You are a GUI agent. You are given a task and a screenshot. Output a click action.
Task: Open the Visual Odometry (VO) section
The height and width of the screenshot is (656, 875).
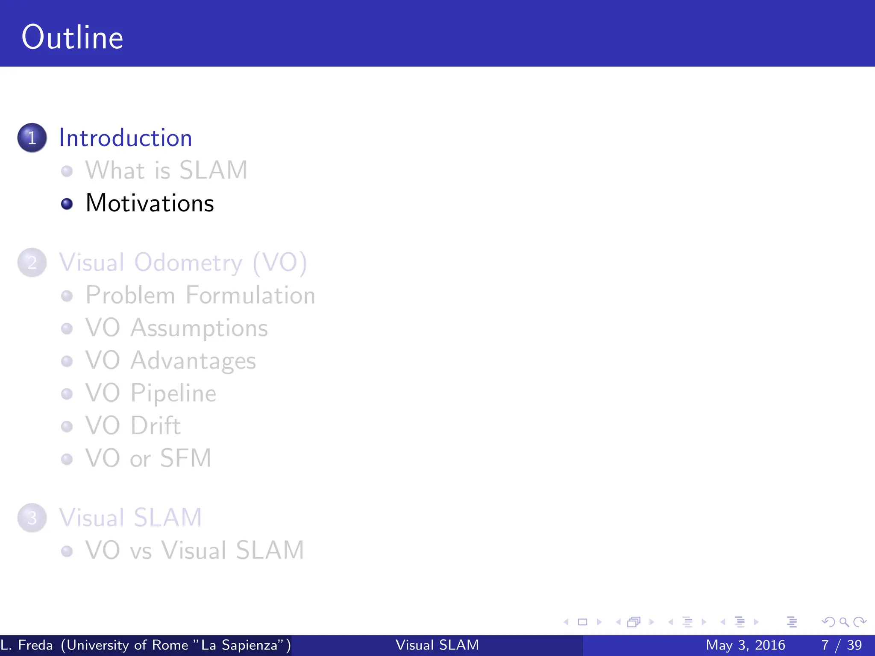click(x=183, y=263)
